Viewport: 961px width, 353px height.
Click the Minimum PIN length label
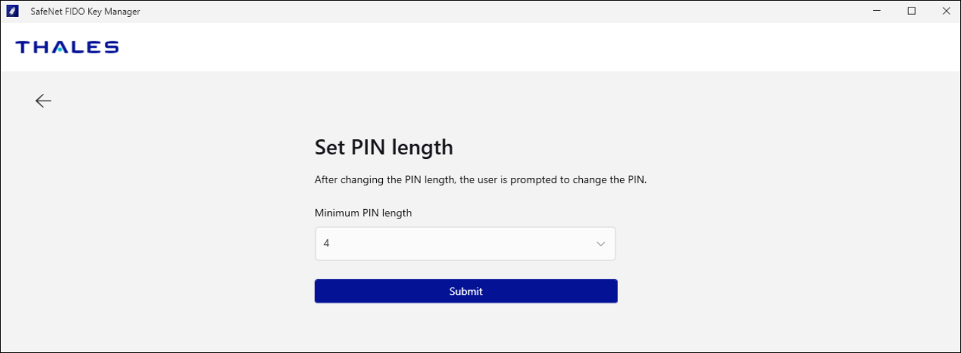(x=363, y=213)
